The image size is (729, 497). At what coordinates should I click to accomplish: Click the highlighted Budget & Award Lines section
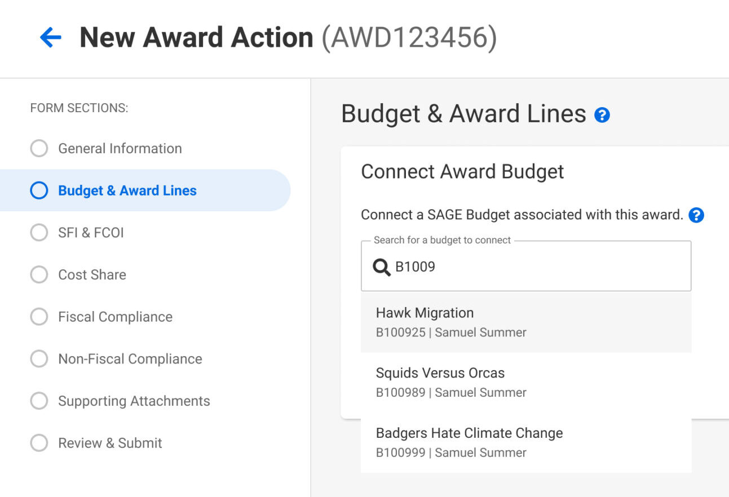pyautogui.click(x=127, y=190)
